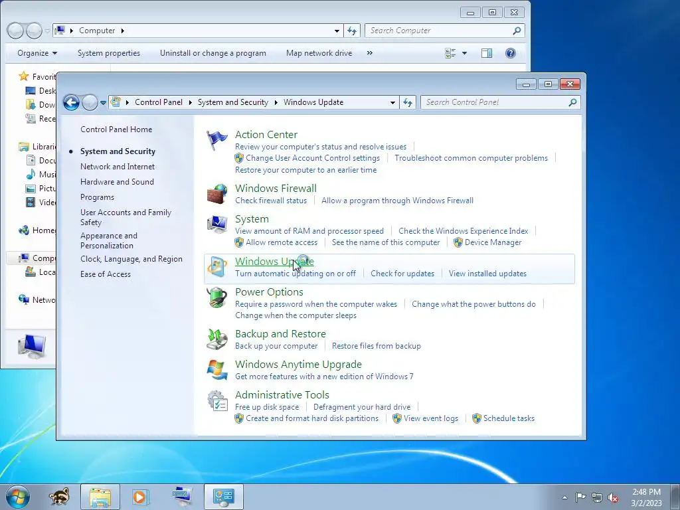Click Schedule tasks link
The height and width of the screenshot is (510, 680).
click(509, 418)
